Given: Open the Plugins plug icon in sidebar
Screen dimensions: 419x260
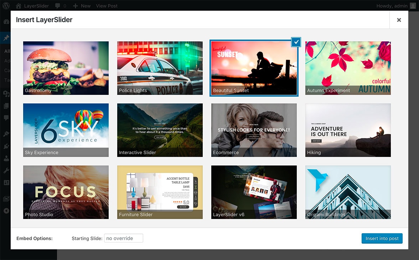Looking at the screenshot, I should 6,146.
